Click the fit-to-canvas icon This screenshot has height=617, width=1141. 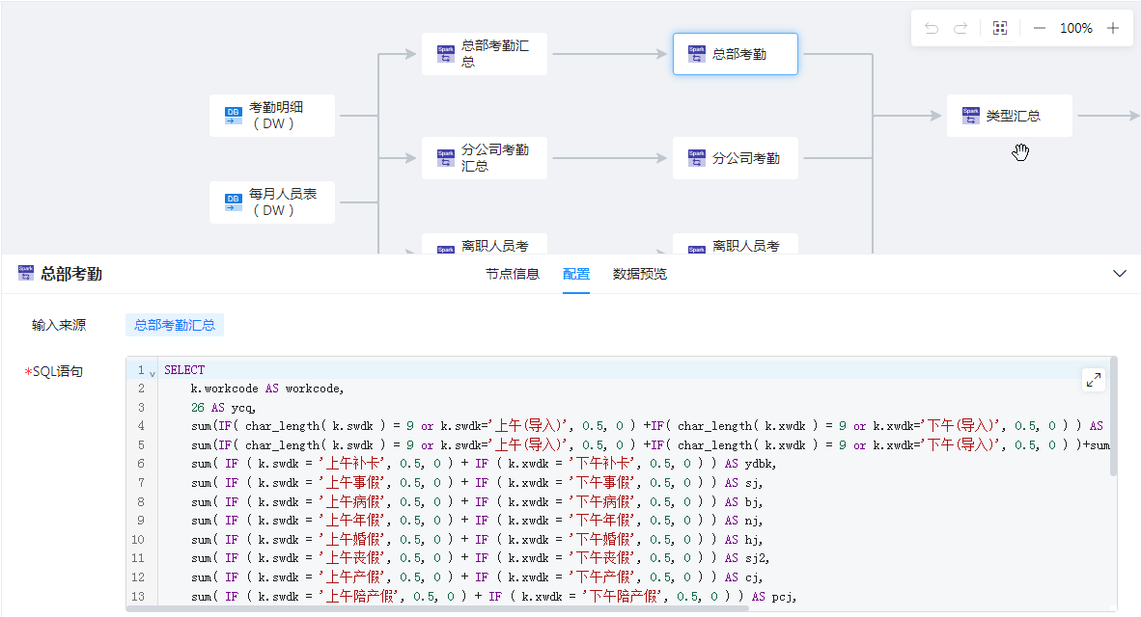click(x=1000, y=29)
